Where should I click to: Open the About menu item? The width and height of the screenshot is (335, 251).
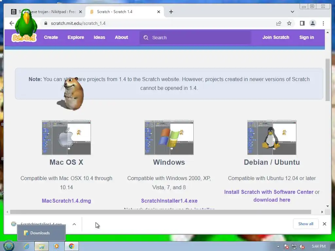[121, 37]
